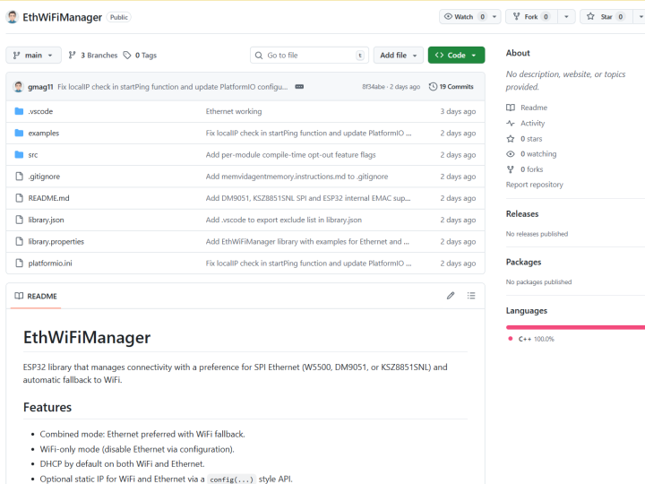Open the src folder
The width and height of the screenshot is (645, 484).
pyautogui.click(x=32, y=154)
